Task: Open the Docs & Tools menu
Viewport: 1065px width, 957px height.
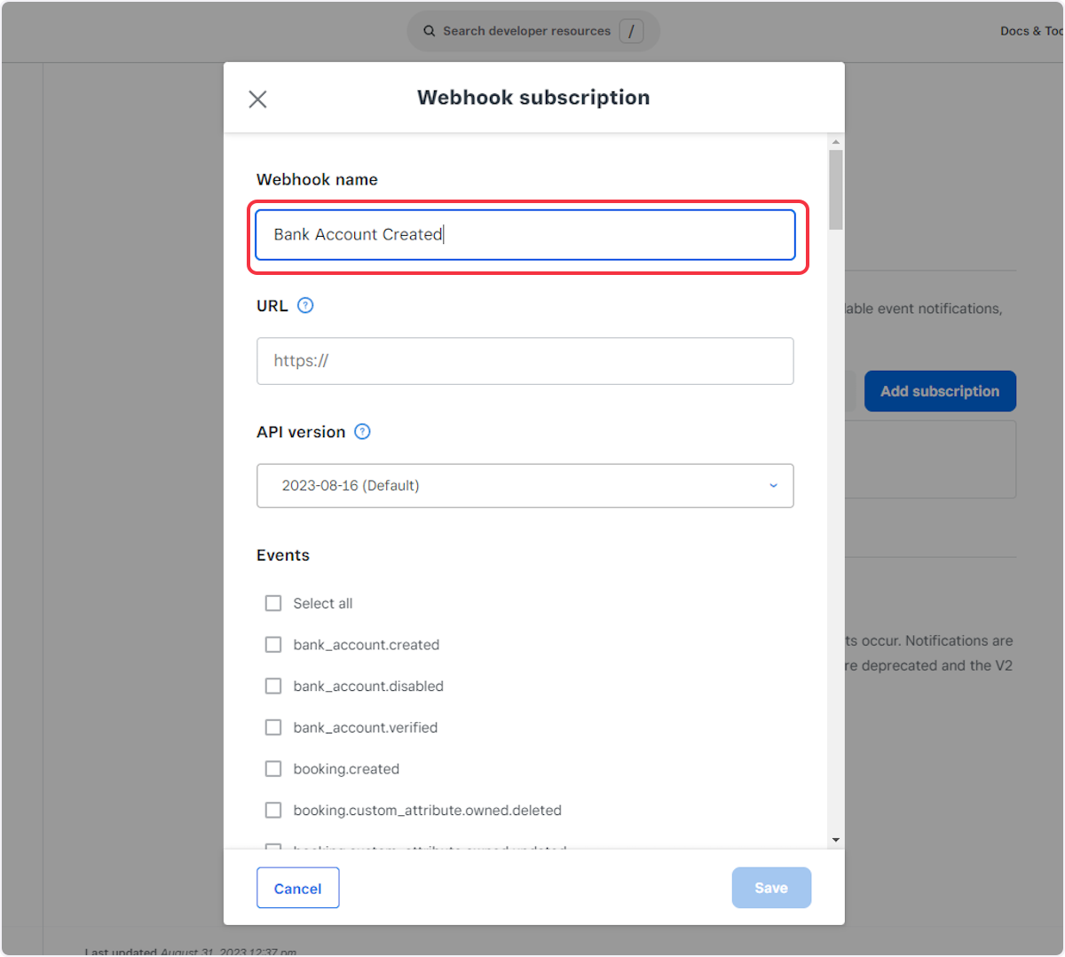Action: click(x=1029, y=30)
